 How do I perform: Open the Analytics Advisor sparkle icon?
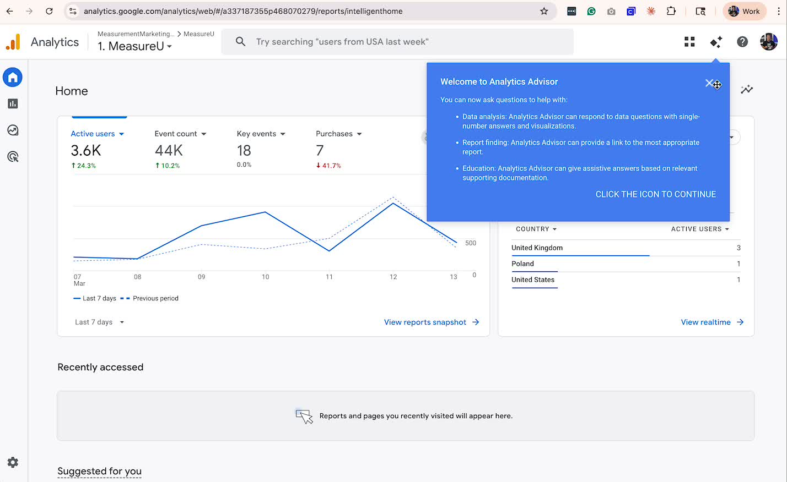(x=715, y=41)
